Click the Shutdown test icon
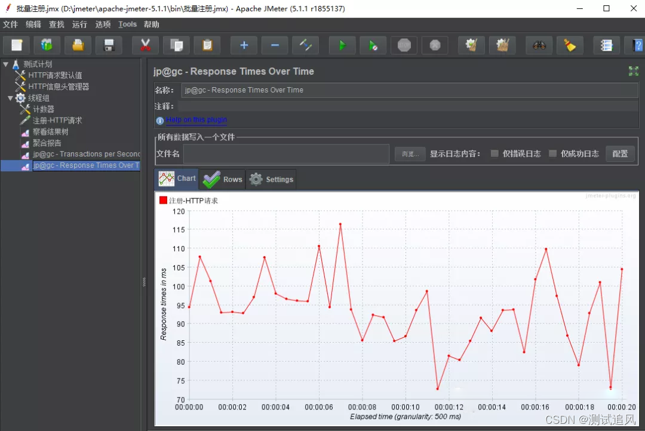 pos(435,45)
